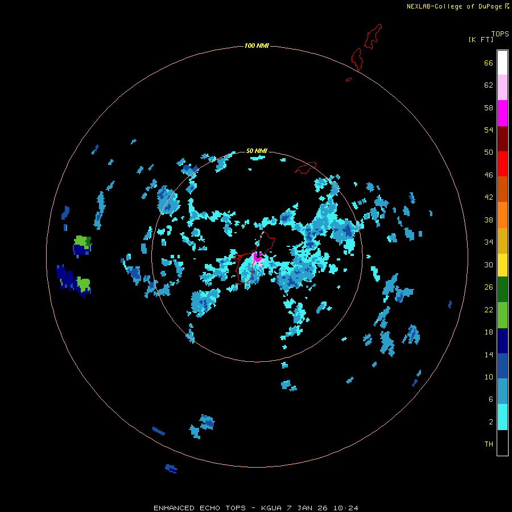Click the legend value '30'
The image size is (512, 512).
(x=489, y=265)
